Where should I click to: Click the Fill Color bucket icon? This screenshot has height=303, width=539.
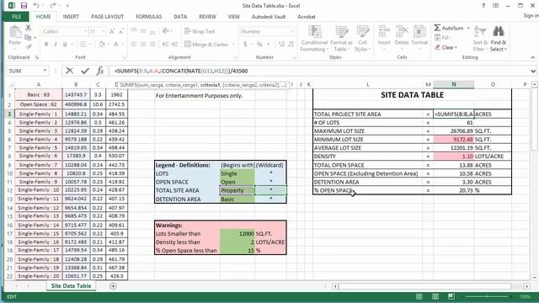tap(101, 44)
